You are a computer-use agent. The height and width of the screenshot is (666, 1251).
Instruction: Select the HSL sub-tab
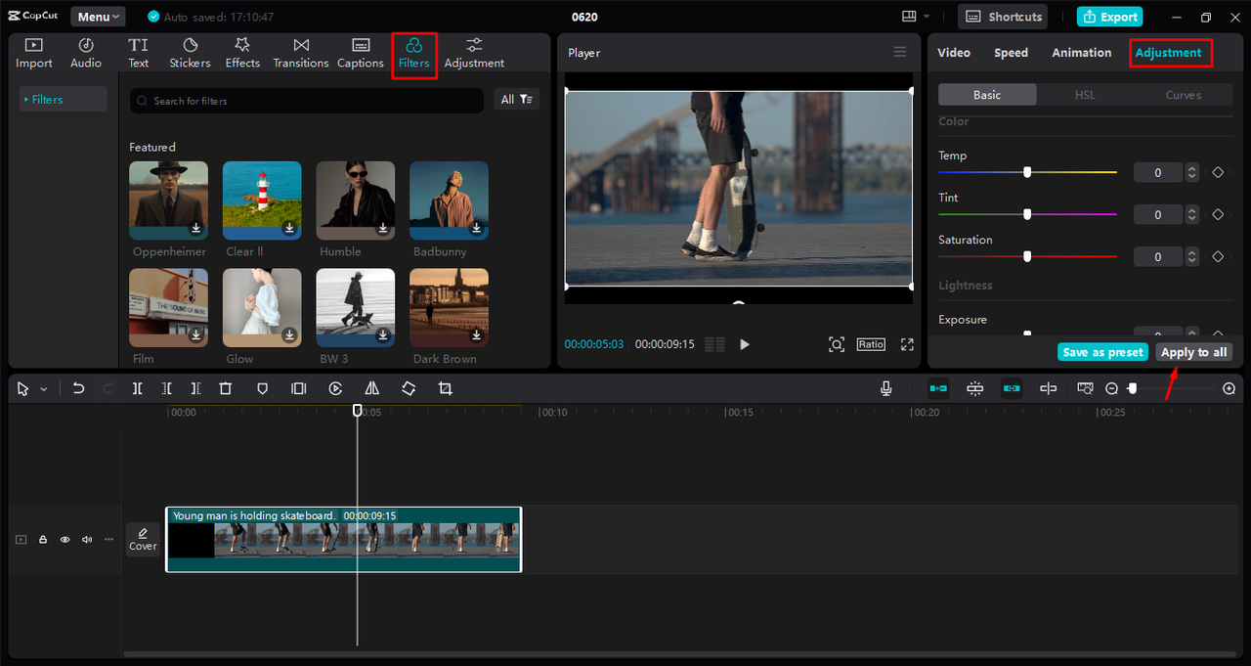pyautogui.click(x=1085, y=95)
